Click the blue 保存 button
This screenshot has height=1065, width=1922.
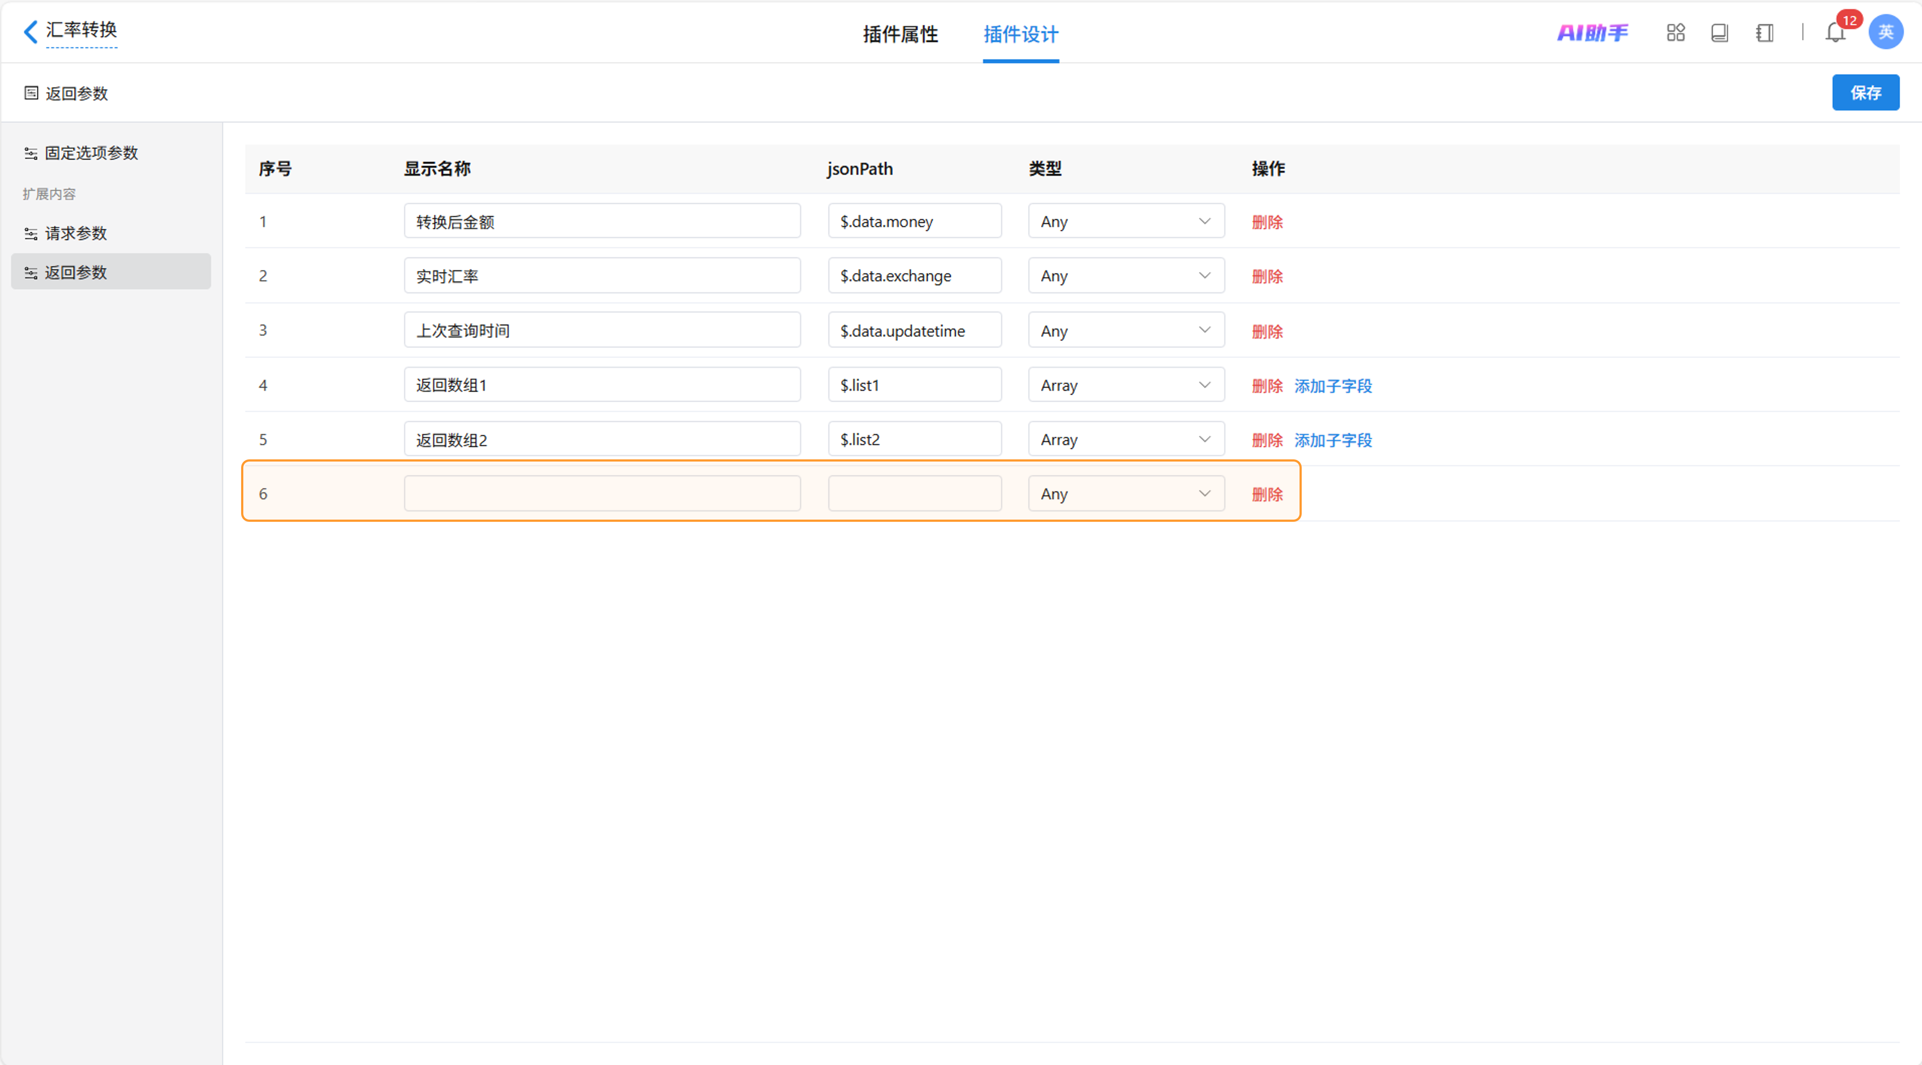(x=1864, y=93)
